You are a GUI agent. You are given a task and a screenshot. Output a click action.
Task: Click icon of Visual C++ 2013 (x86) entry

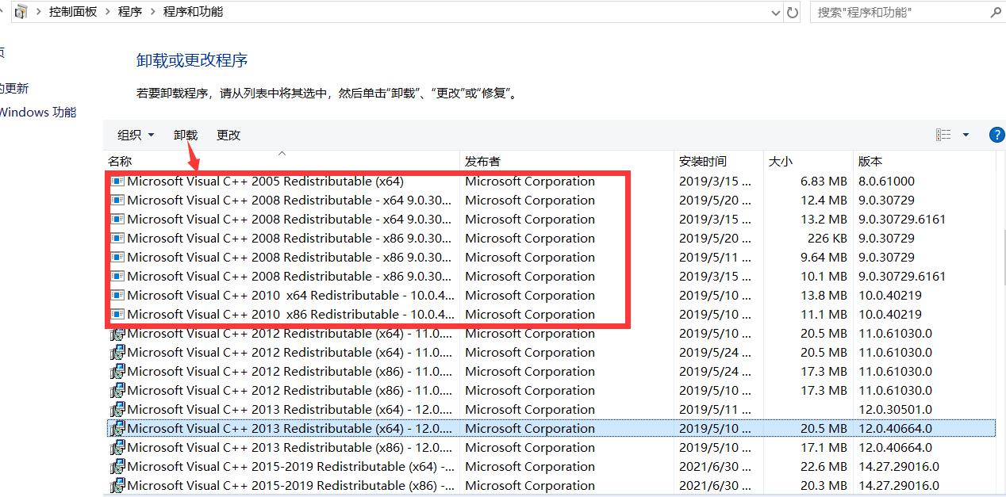point(117,448)
